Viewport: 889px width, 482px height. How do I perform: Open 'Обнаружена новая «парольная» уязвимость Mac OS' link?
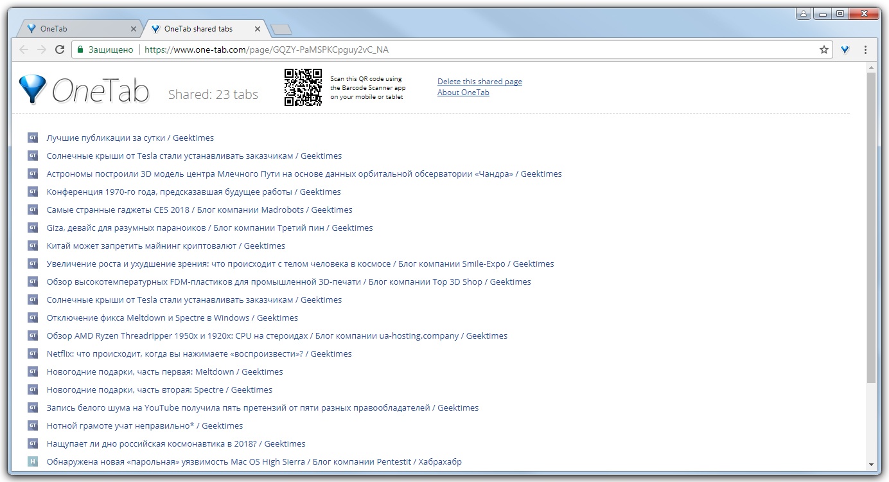point(254,461)
